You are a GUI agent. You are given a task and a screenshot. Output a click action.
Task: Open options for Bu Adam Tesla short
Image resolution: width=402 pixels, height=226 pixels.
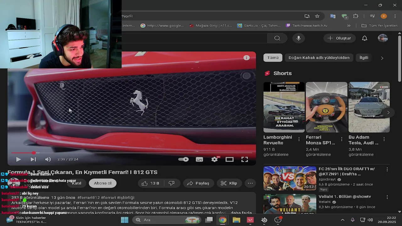point(384,139)
